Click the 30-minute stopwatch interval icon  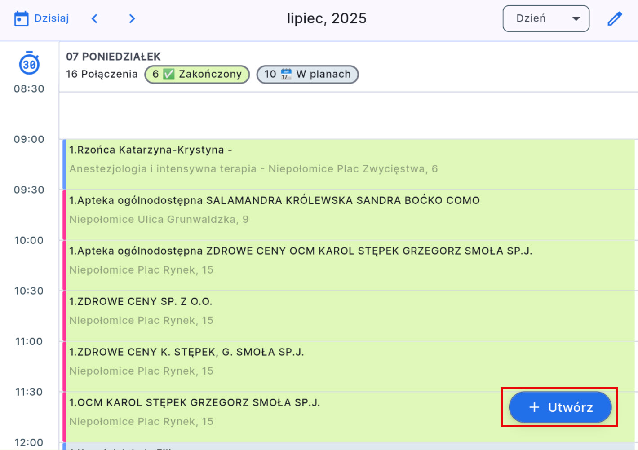tap(29, 63)
